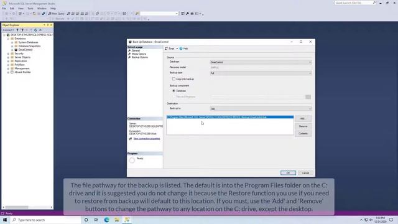
Task: Click Cancel in backup dialog
Action: point(305,173)
